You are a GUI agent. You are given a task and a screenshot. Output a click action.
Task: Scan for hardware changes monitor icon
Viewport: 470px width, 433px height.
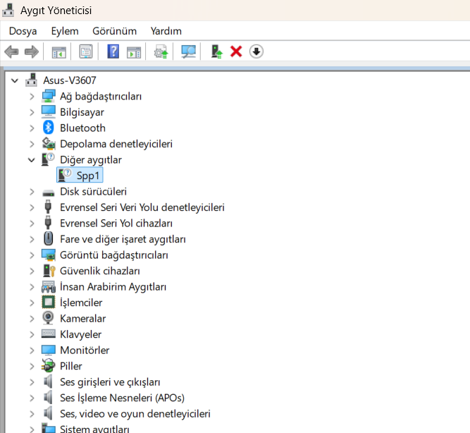coord(188,51)
